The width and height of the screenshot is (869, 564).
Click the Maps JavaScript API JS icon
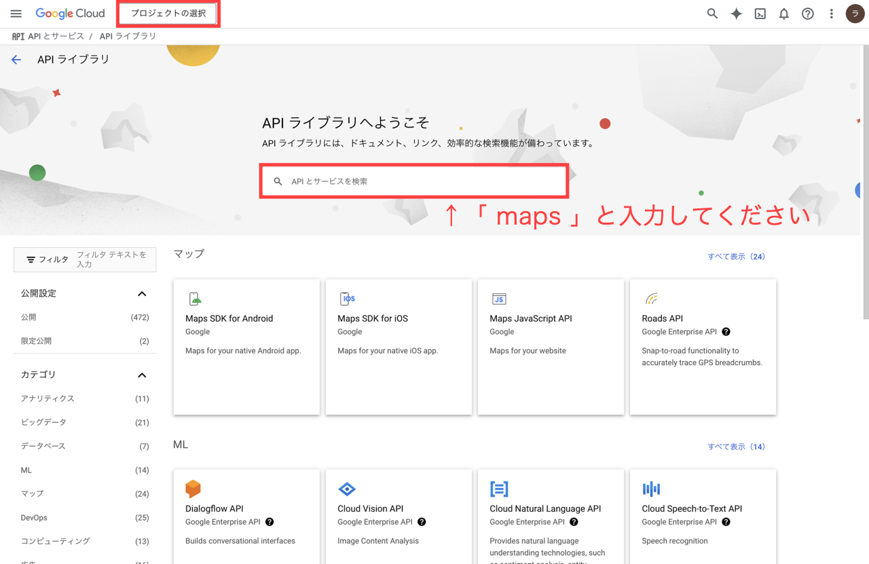[x=499, y=299]
